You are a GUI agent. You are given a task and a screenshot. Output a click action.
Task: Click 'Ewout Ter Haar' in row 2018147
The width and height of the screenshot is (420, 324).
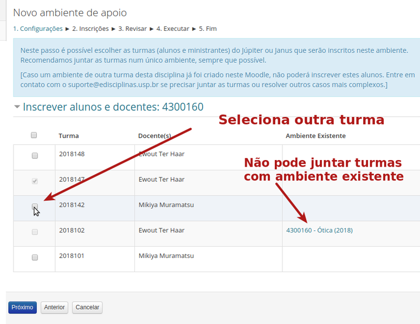point(161,180)
